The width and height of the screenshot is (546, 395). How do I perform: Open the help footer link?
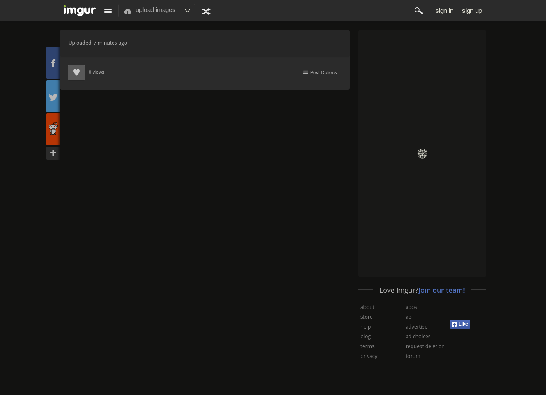(366, 327)
